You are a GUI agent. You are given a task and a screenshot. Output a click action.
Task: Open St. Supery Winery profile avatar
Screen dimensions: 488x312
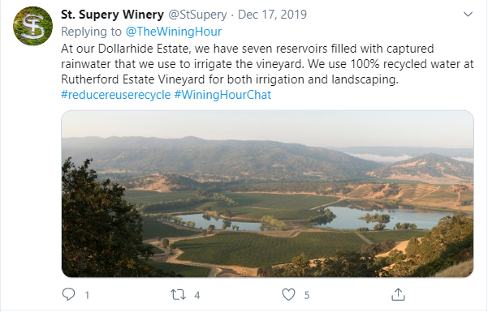[32, 26]
